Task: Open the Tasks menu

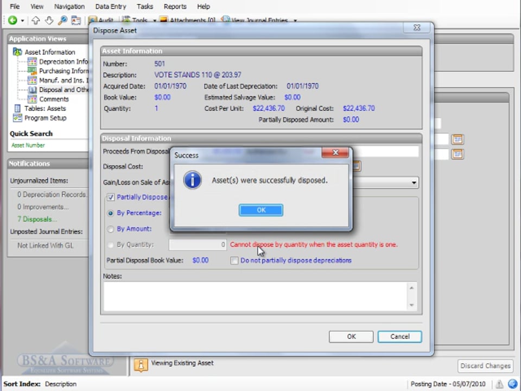Action: (x=145, y=7)
